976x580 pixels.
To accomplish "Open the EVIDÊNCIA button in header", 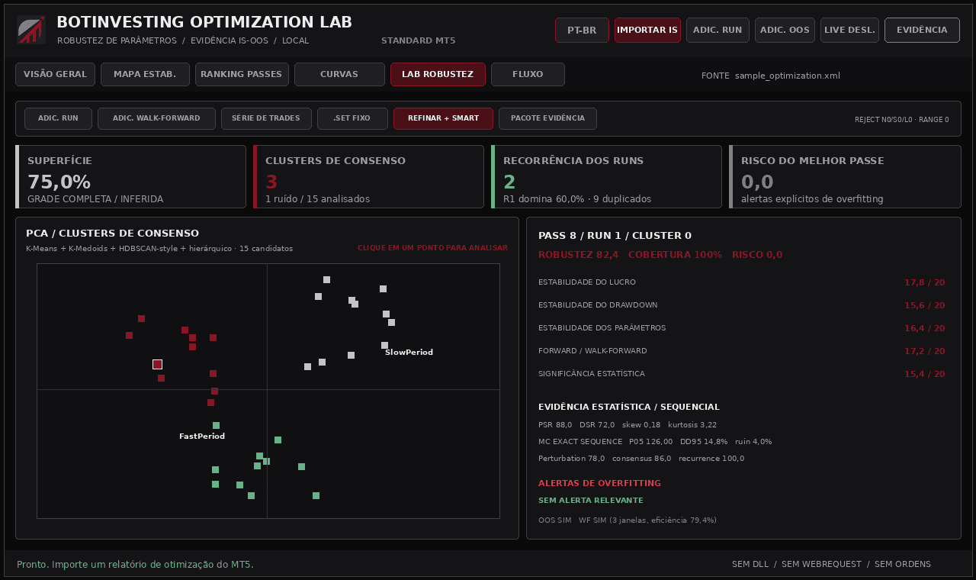I will coord(922,30).
